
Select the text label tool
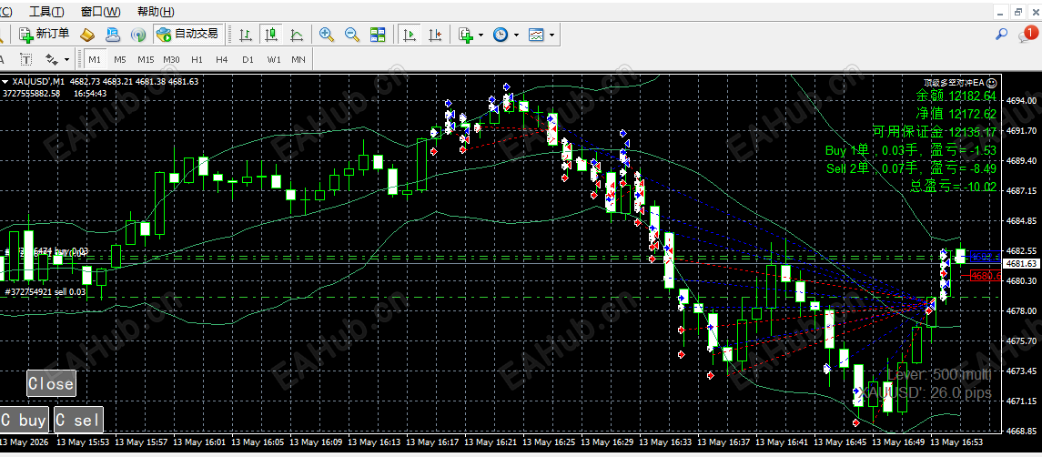[26, 59]
